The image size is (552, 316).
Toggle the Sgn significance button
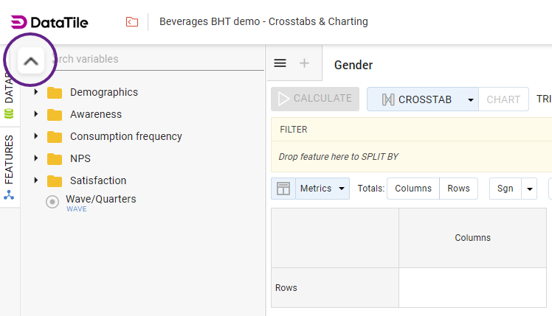point(506,189)
